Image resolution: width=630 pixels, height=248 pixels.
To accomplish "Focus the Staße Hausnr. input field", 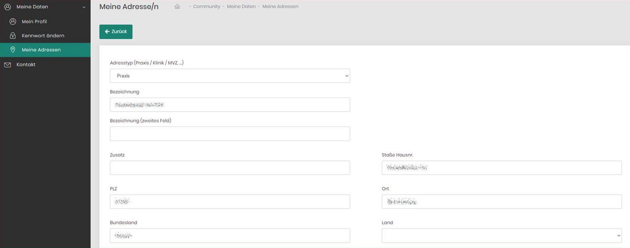I will (502, 168).
